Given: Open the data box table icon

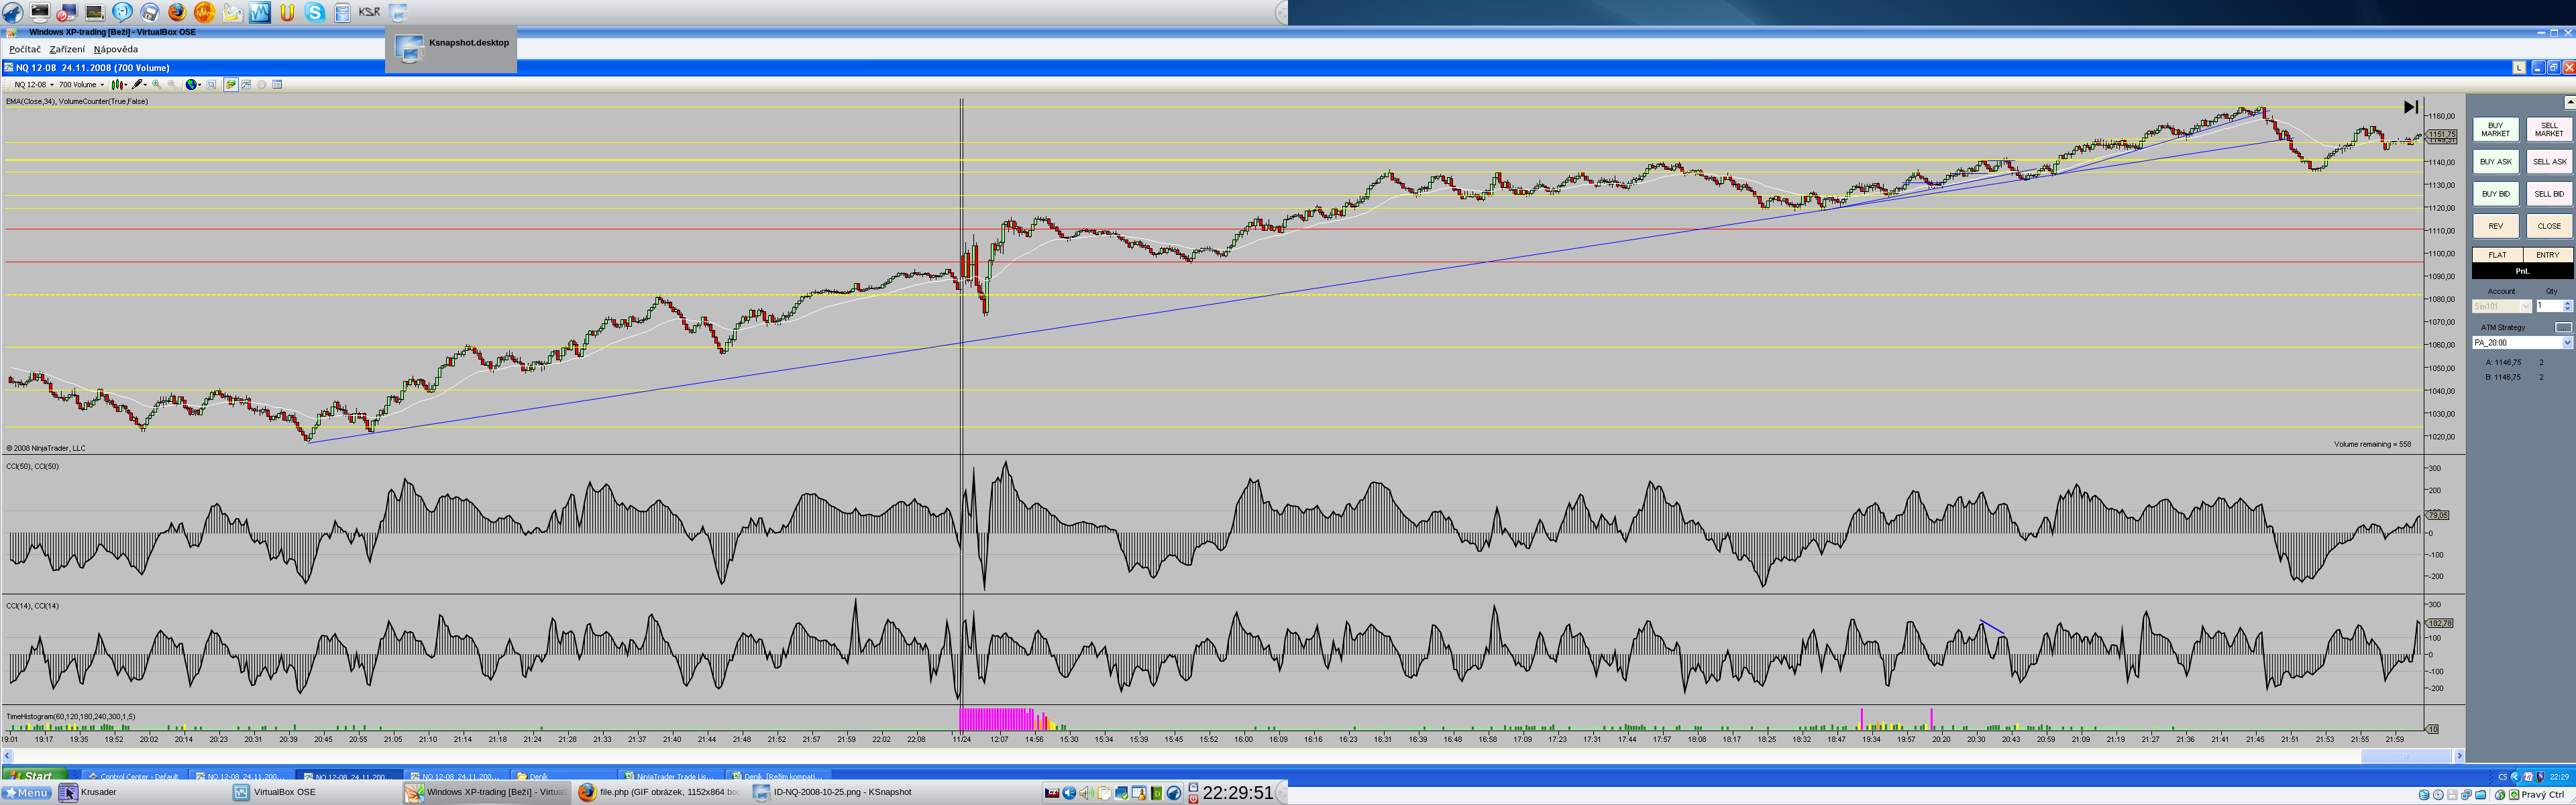Looking at the screenshot, I should pyautogui.click(x=277, y=85).
